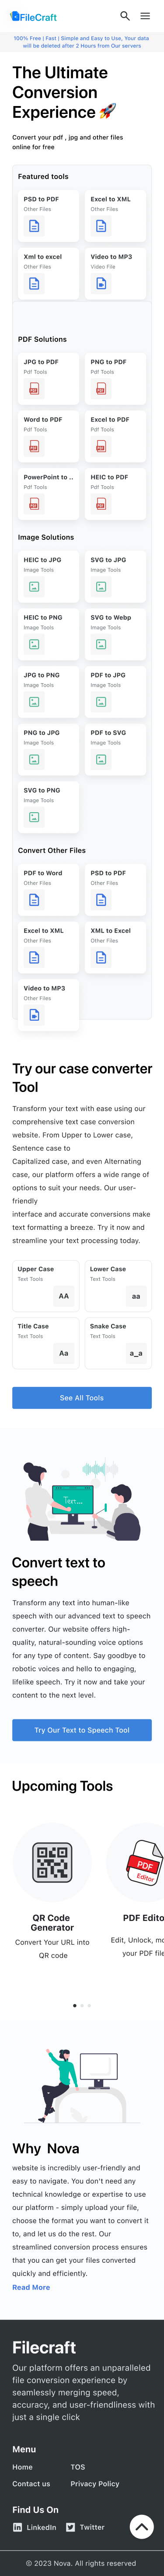164x2576 pixels.
Task: Open the Contact us menu link
Action: click(31, 2447)
